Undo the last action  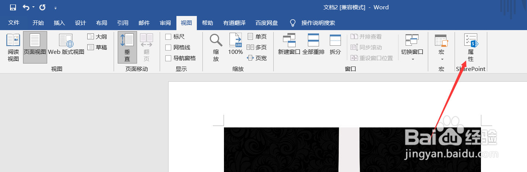(26, 7)
